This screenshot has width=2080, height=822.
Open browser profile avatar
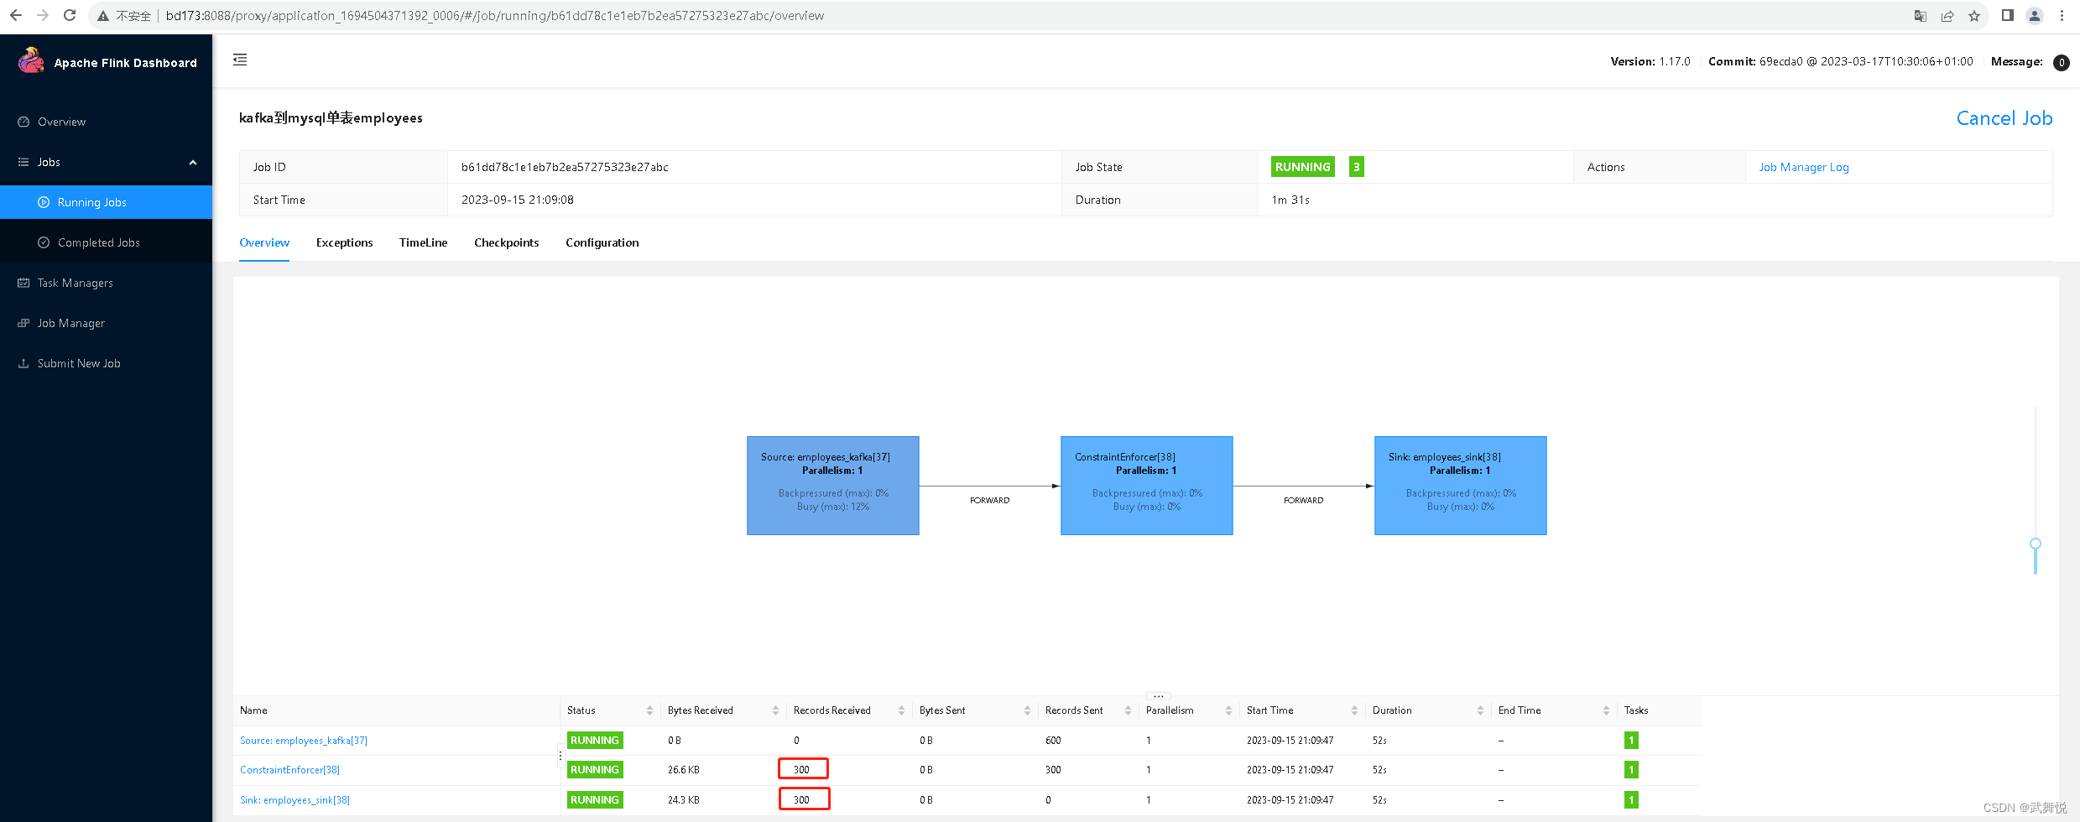[x=2035, y=16]
